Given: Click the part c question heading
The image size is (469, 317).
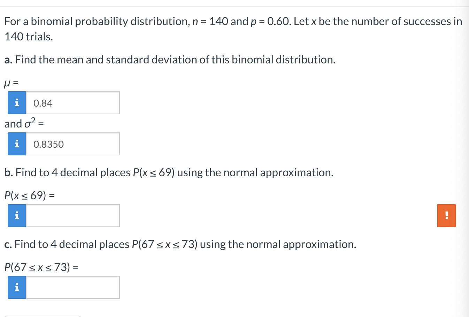Looking at the screenshot, I should pyautogui.click(x=180, y=244).
